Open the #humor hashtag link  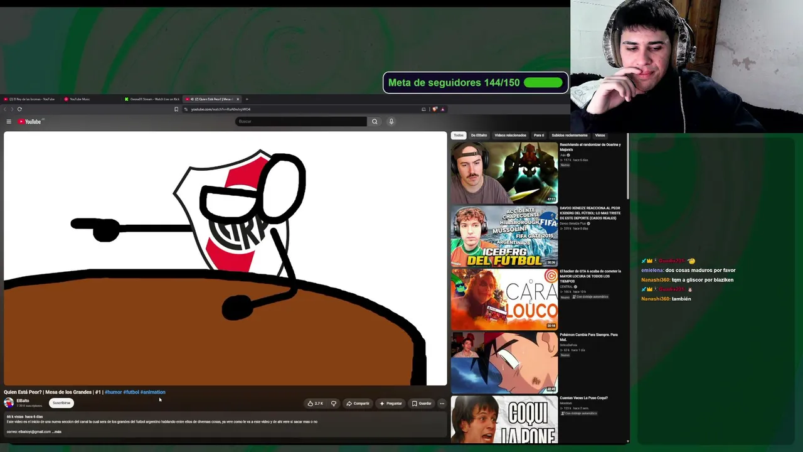point(113,392)
